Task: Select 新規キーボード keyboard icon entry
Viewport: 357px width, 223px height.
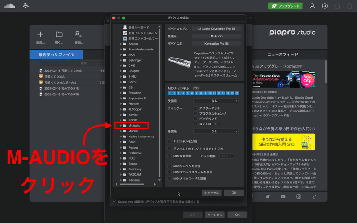Action: point(125,28)
